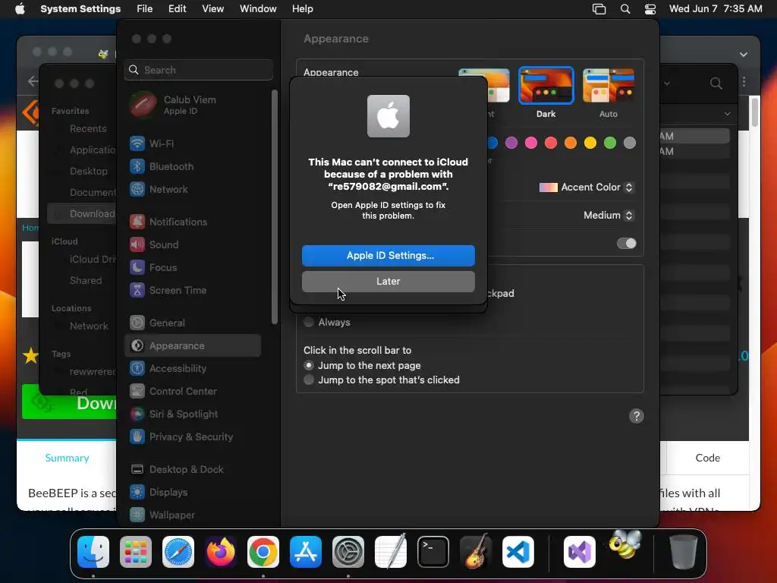777x583 pixels.
Task: Open the Window menu
Action: coord(258,9)
